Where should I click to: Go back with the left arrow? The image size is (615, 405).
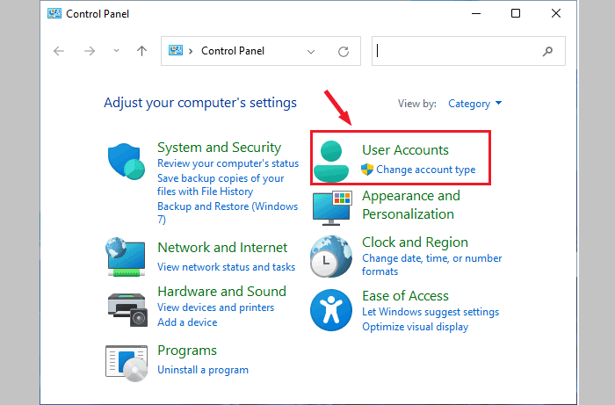59,51
